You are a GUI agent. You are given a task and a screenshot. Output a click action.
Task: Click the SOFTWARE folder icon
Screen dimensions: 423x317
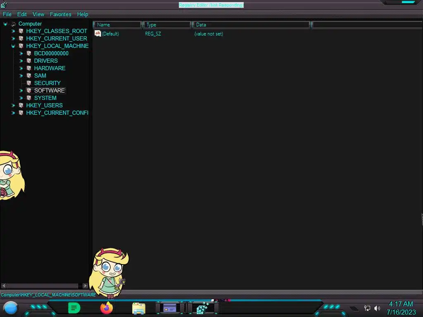[29, 90]
